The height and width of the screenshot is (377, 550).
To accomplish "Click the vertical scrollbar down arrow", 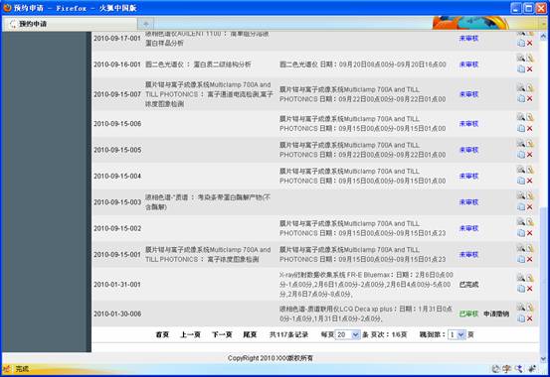I will click(x=543, y=358).
